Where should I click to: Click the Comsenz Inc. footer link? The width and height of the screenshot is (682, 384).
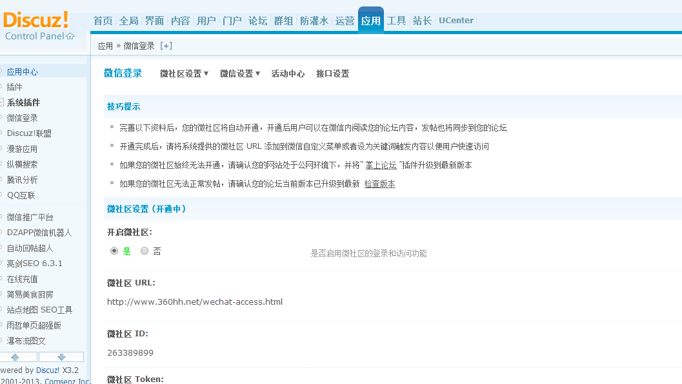[66, 381]
